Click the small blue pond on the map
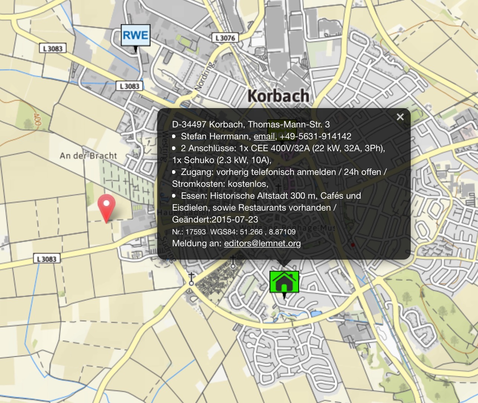The height and width of the screenshot is (403, 478). point(315,314)
